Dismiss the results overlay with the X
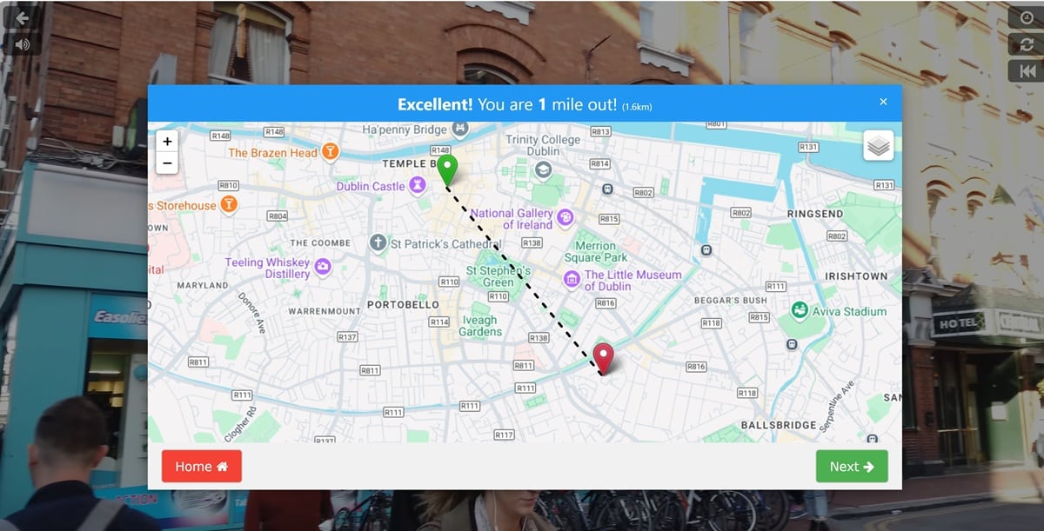This screenshot has width=1044, height=531. (x=883, y=101)
